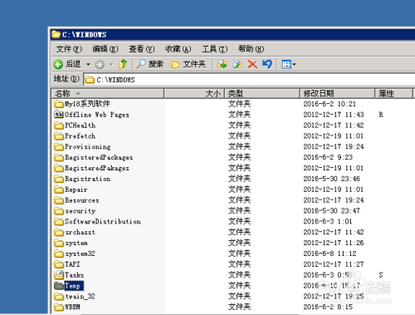Viewport: 415px width, 315px height.
Task: Select the twain_32 folder name
Action: tap(80, 297)
